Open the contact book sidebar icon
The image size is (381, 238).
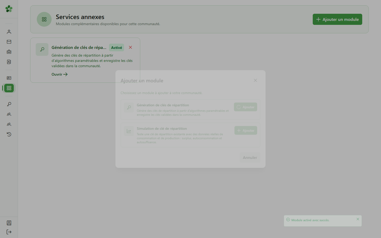[x=9, y=62]
